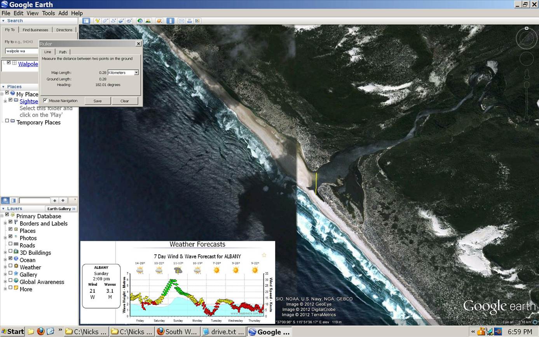
Task: Click the Print toolbar icon
Action: click(189, 21)
